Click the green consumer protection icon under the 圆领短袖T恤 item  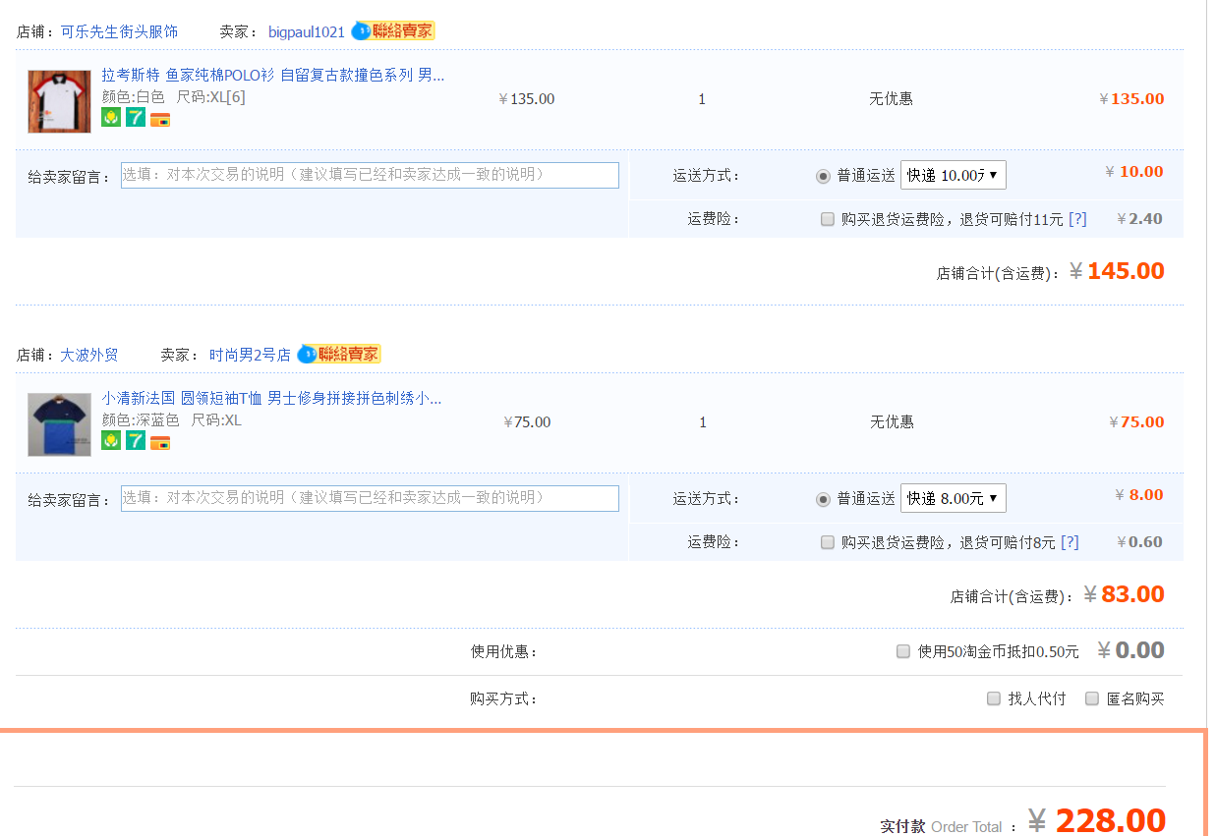[x=111, y=441]
